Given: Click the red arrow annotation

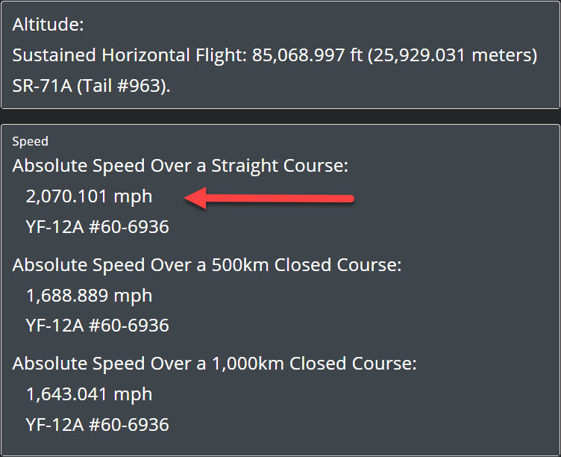Looking at the screenshot, I should click(269, 198).
